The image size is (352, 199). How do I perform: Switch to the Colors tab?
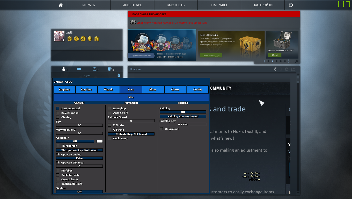pos(175,89)
